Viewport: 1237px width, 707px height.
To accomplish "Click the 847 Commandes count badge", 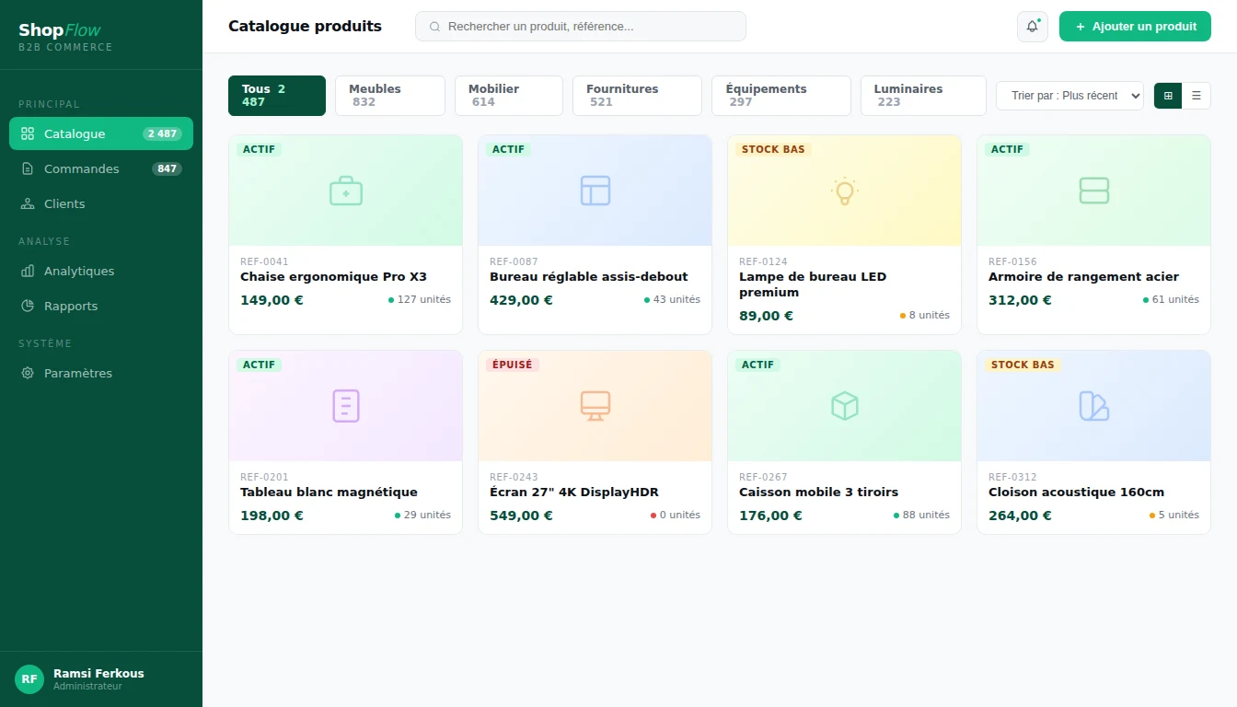I will [x=167, y=168].
